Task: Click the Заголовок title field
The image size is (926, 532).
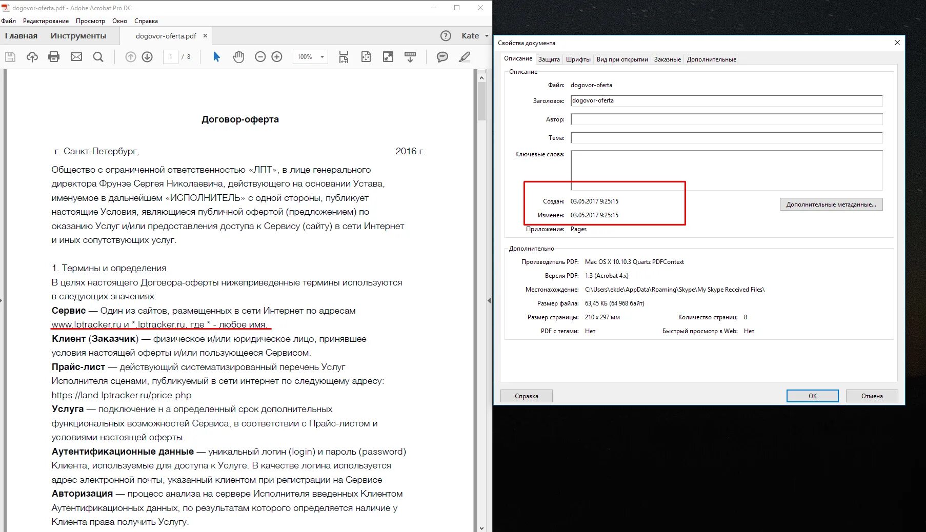Action: pyautogui.click(x=727, y=100)
